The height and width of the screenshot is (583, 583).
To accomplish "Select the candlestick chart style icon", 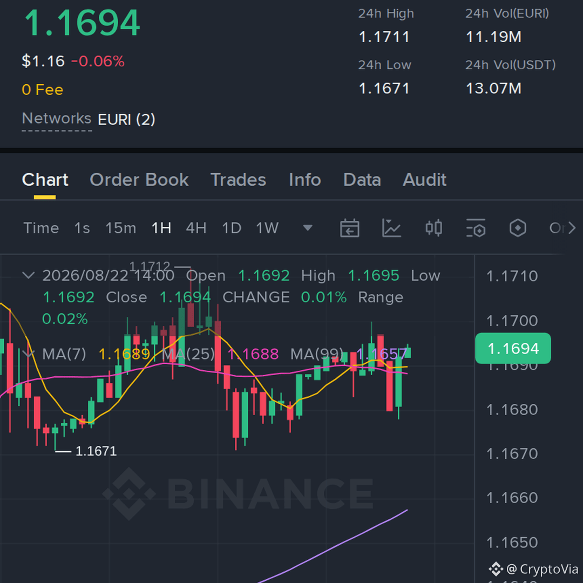I will click(x=433, y=228).
